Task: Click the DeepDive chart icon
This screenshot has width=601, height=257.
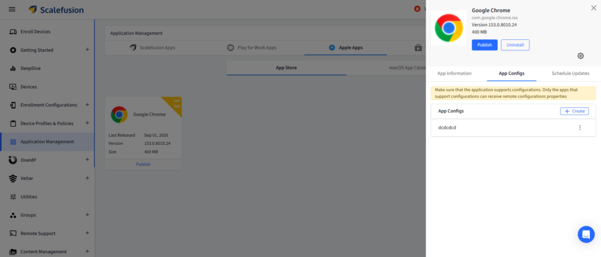Action: point(13,69)
